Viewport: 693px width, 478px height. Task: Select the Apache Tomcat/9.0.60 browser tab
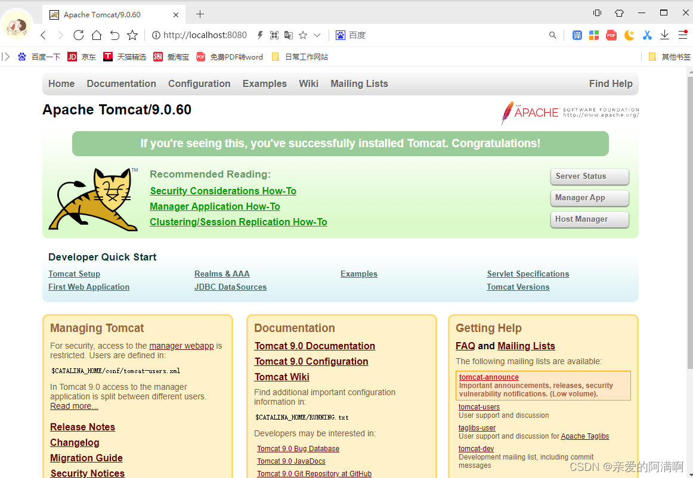[x=114, y=14]
